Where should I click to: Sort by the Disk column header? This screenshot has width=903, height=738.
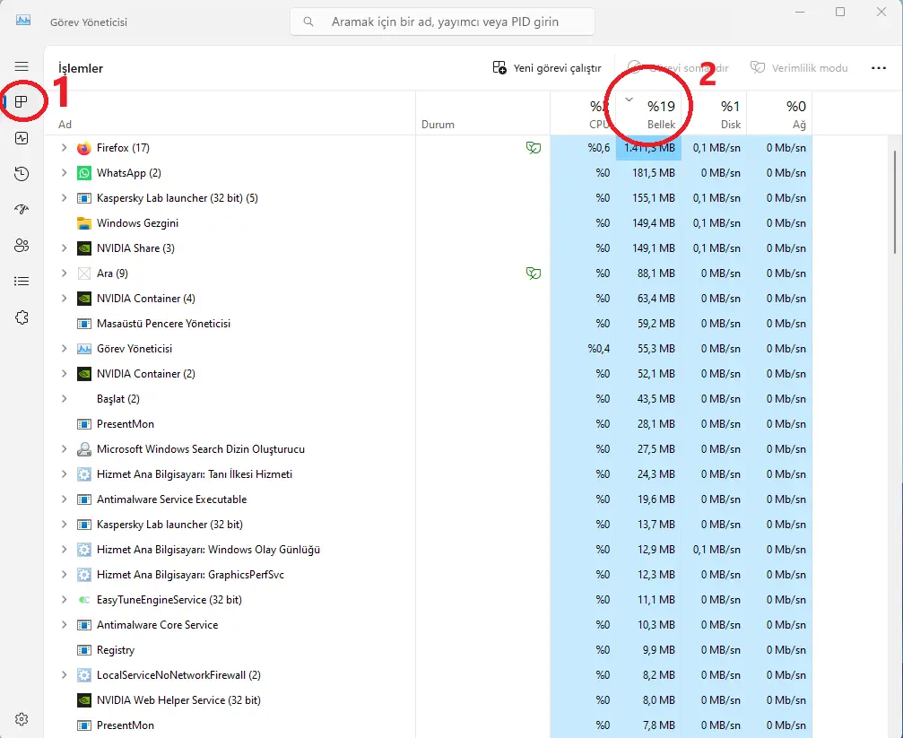click(x=714, y=114)
